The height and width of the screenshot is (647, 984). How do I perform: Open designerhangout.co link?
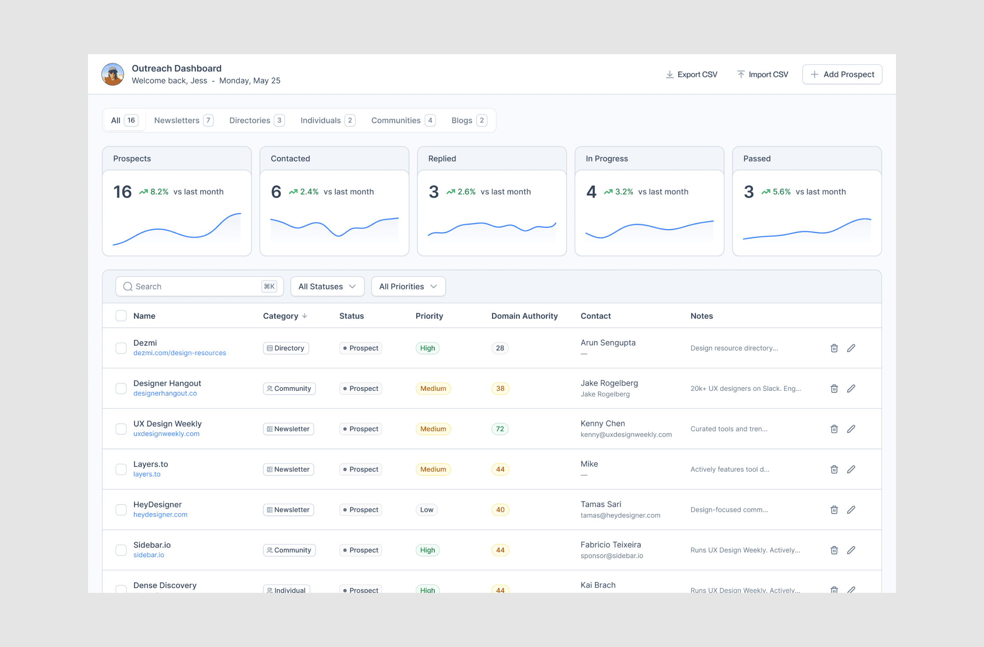coord(165,393)
